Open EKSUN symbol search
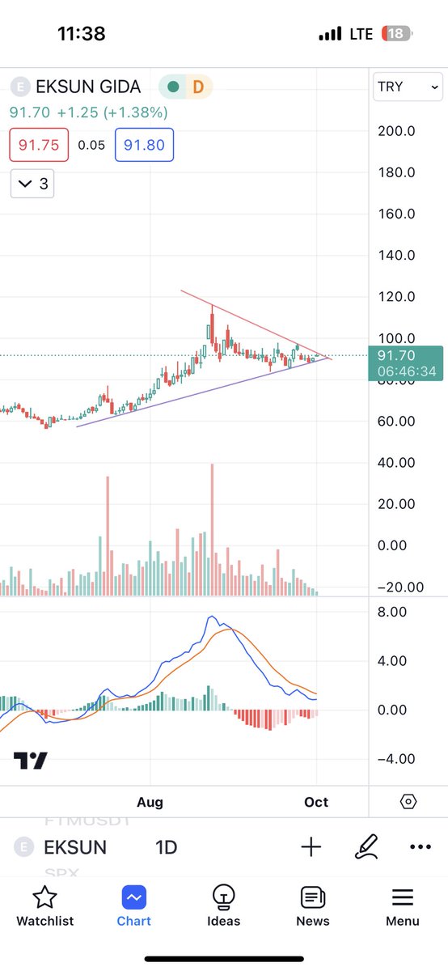The width and height of the screenshot is (448, 971). (74, 848)
